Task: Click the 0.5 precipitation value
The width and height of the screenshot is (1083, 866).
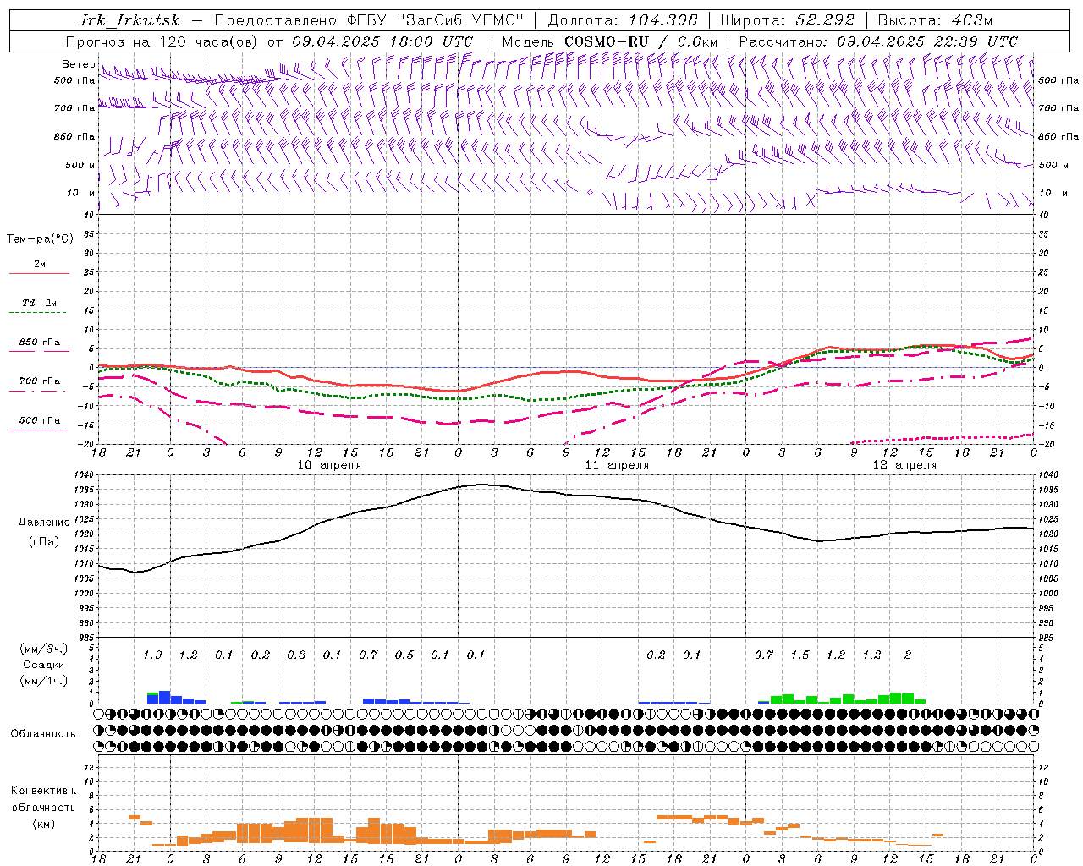Action: (404, 655)
